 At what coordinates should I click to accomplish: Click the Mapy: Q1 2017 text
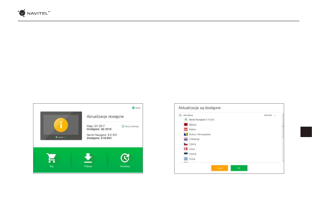[96, 126]
